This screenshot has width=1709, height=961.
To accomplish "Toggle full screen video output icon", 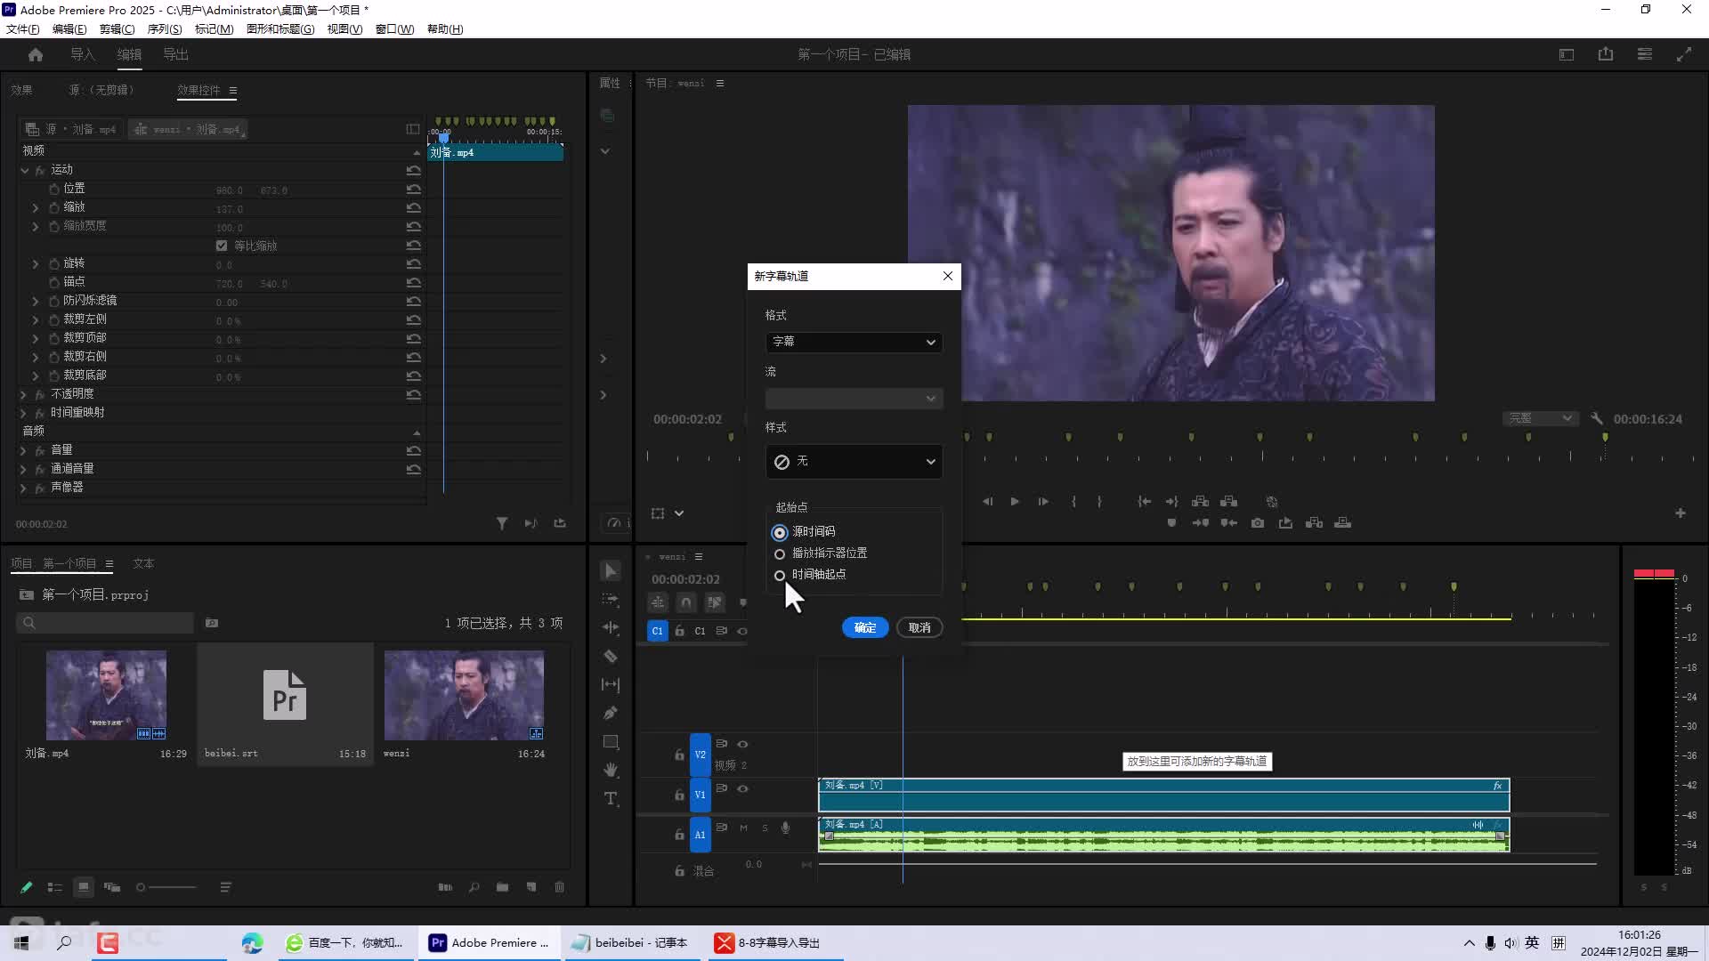I will [1684, 54].
